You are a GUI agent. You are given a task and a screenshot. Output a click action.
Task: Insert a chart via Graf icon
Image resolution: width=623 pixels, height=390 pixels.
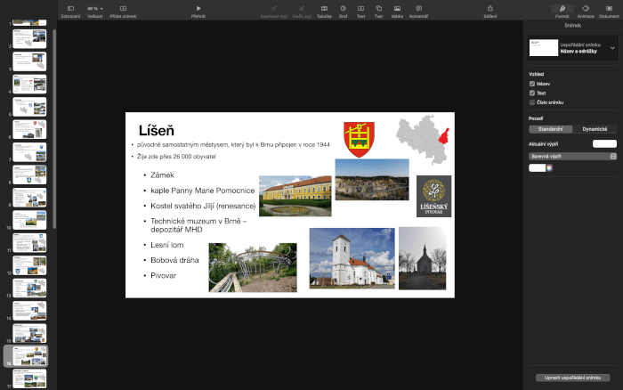point(343,8)
